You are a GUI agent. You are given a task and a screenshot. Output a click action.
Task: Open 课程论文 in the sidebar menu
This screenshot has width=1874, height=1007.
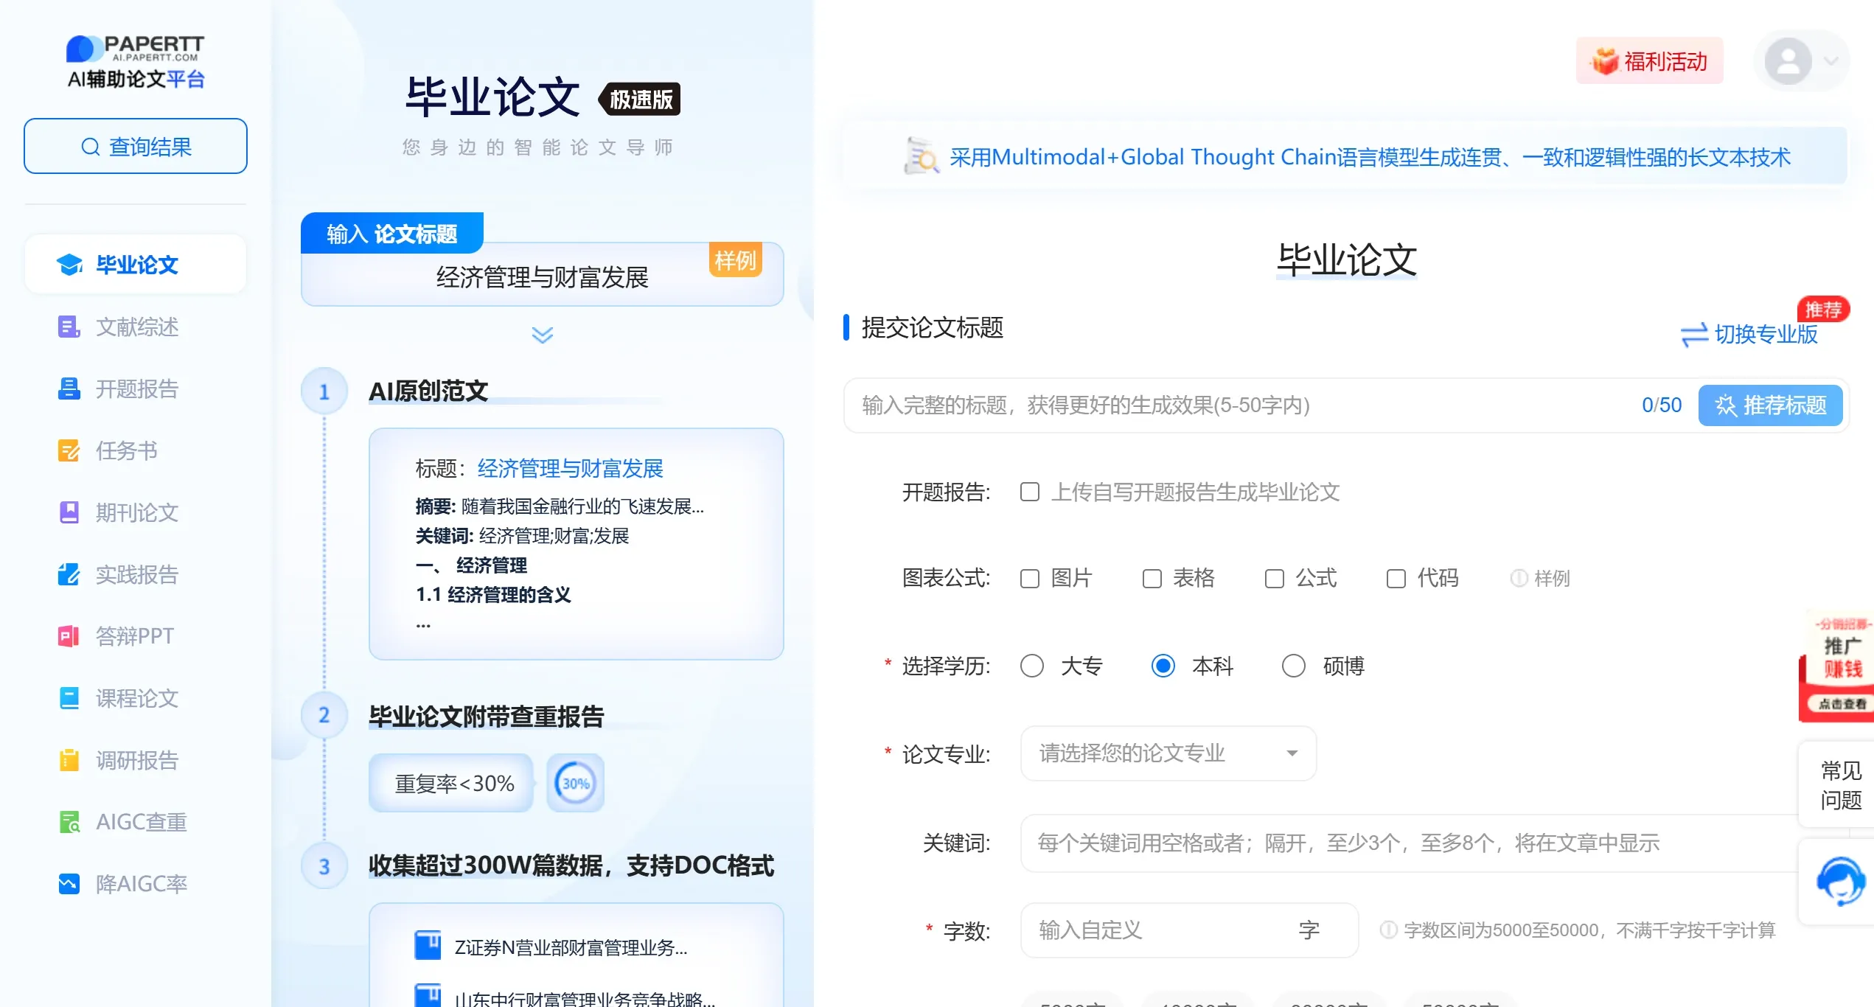pyautogui.click(x=136, y=698)
